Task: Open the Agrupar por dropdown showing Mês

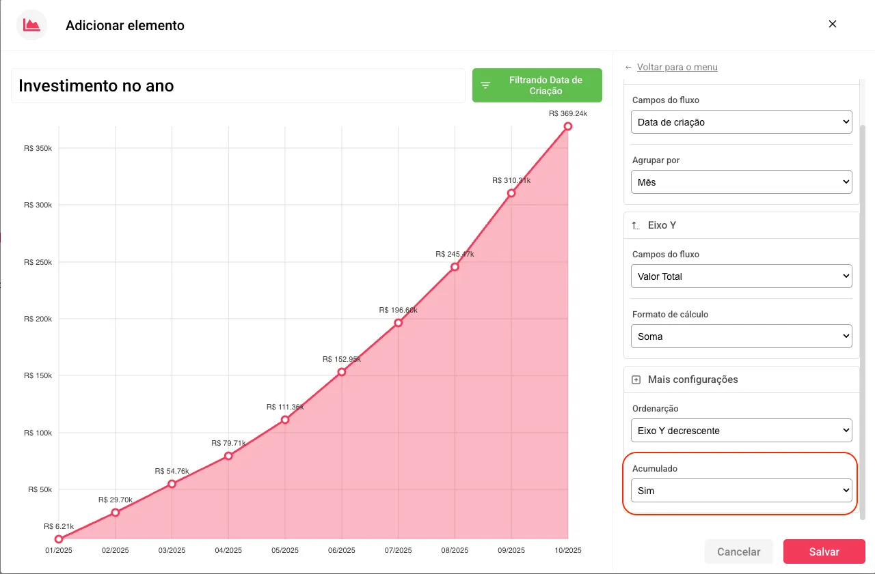Action: tap(741, 182)
